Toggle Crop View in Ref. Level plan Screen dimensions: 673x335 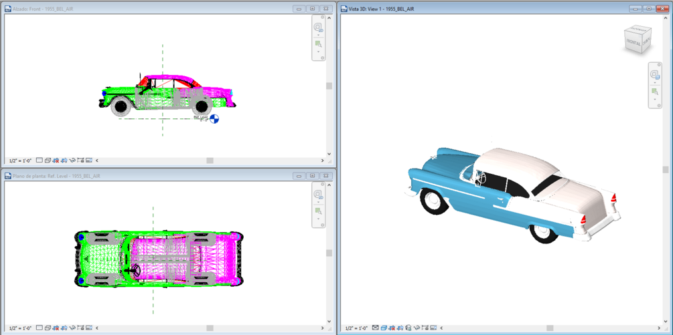click(56, 328)
